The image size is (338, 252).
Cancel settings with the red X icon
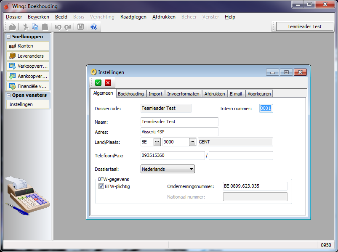tap(108, 82)
